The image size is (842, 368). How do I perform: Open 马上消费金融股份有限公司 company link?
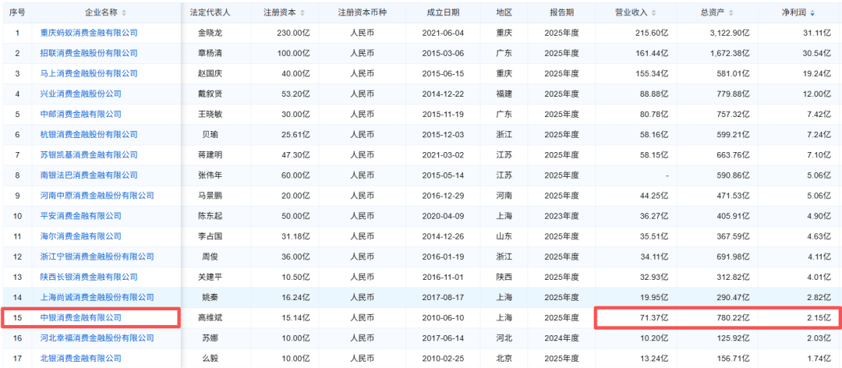pos(89,73)
